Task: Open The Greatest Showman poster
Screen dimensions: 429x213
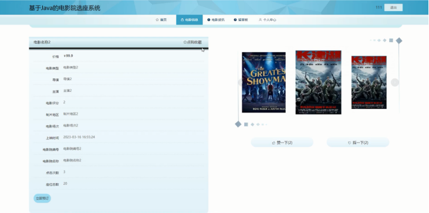Action: click(x=264, y=83)
